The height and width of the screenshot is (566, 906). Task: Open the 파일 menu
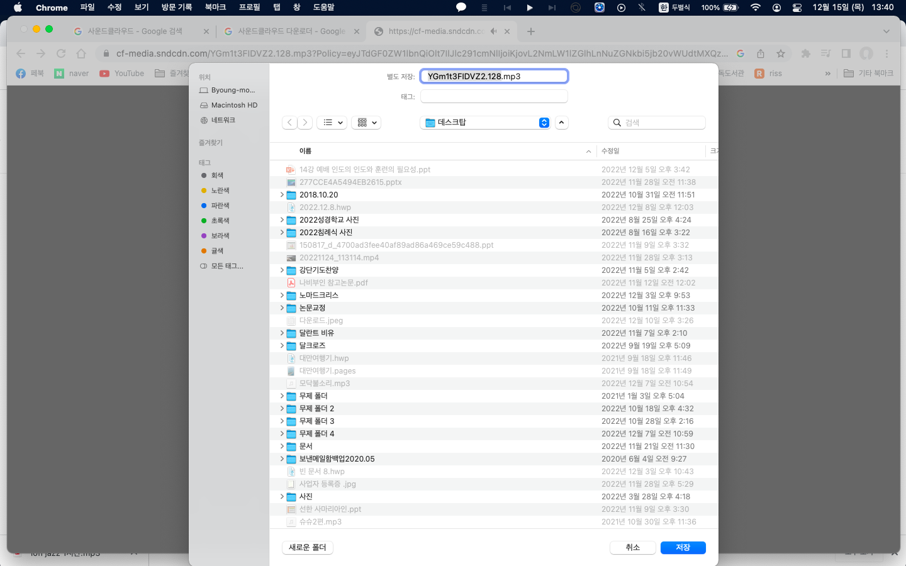[87, 8]
